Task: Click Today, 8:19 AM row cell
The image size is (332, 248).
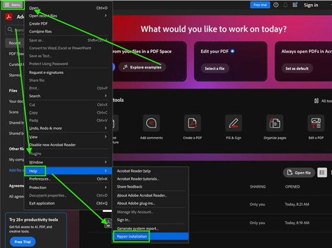Action: coord(297,223)
